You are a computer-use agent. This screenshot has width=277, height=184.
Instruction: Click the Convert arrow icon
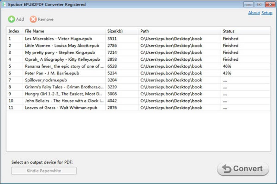point(226,169)
